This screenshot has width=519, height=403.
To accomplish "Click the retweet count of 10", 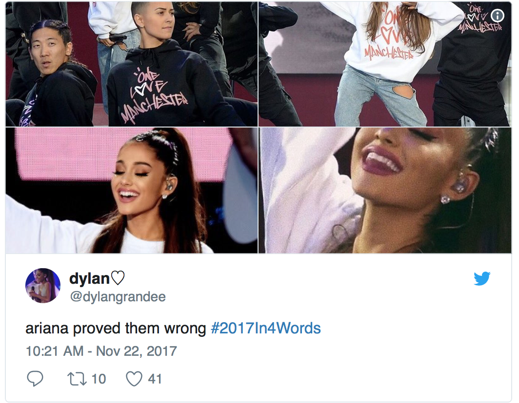I will 99,379.
